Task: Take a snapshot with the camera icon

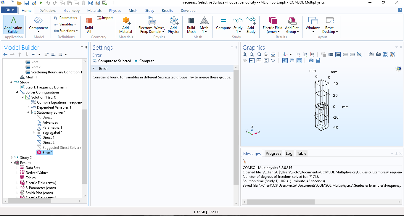Action: click(x=311, y=60)
